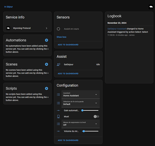Click the Assist en cours circle icon
155x146 pixels.
(58, 29)
